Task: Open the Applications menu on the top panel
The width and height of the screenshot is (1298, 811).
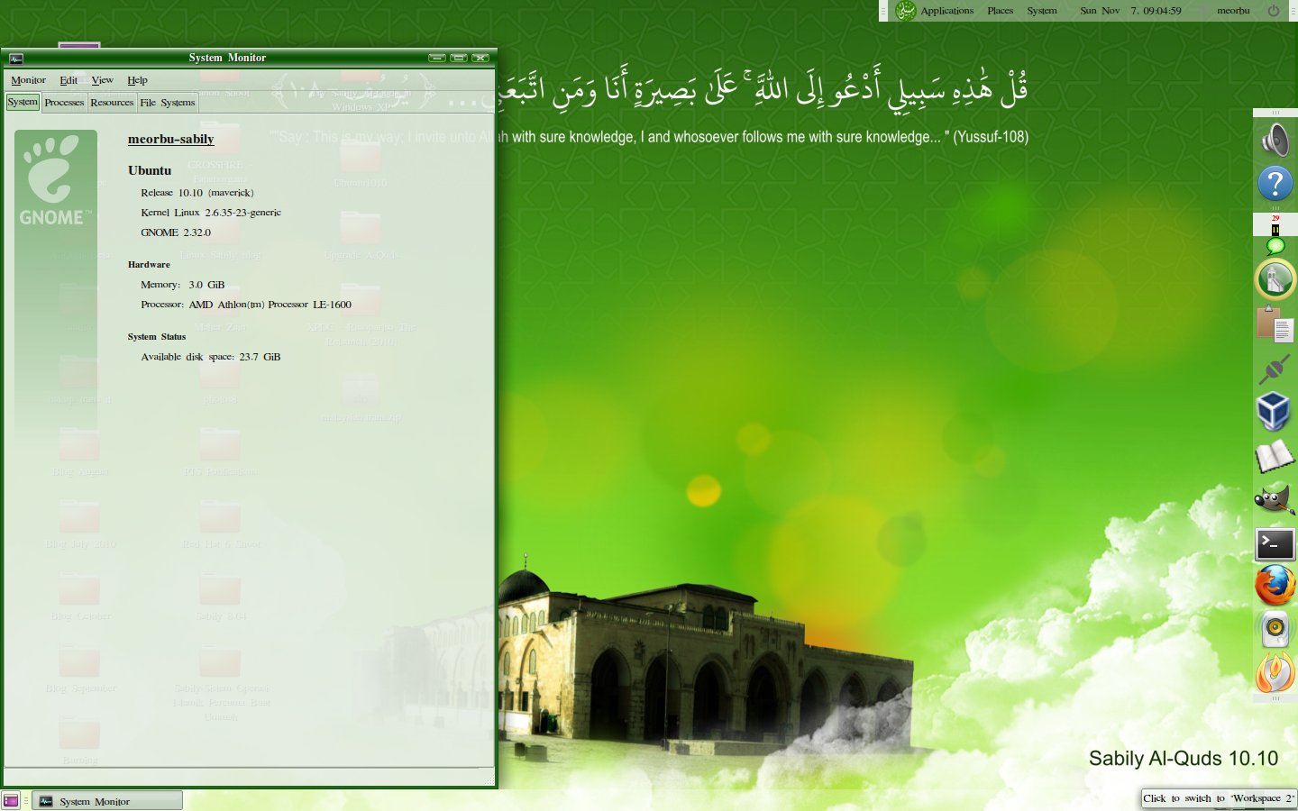Action: (x=946, y=11)
